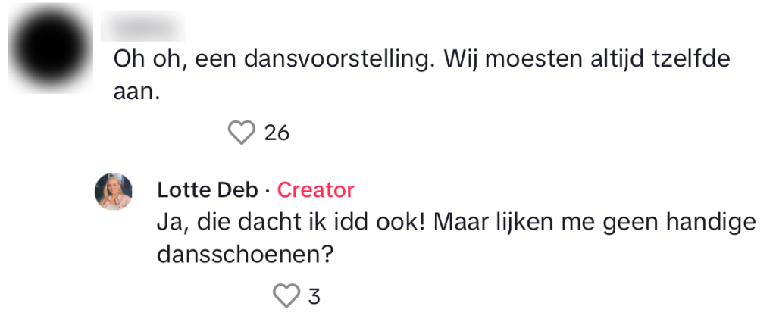This screenshot has width=776, height=325.
Task: Click the word "dansschoenen?" in the reply
Action: [x=246, y=255]
